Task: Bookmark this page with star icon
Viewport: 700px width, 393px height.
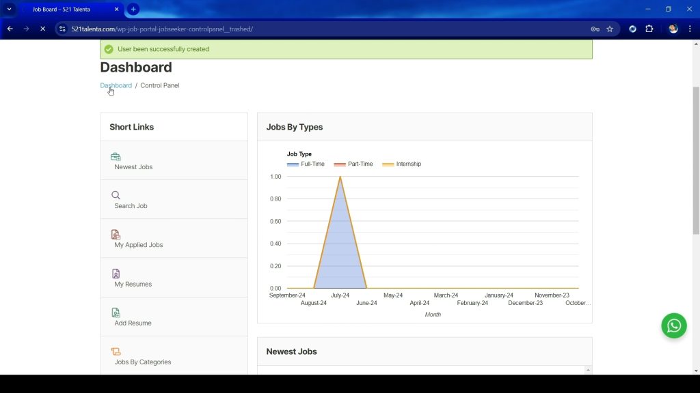Action: (x=610, y=29)
